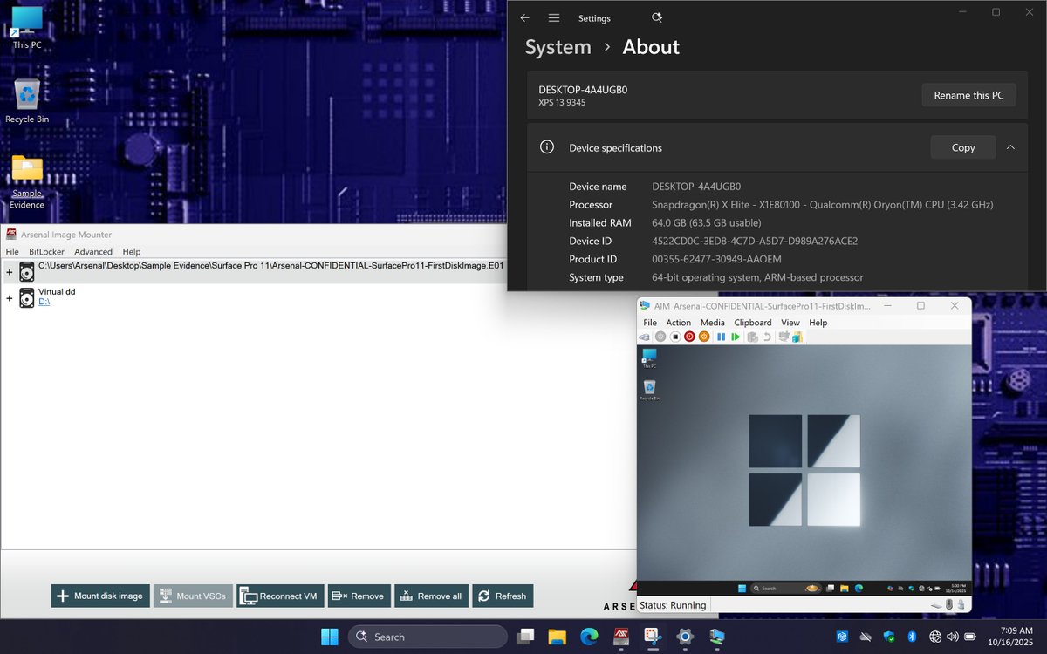
Task: Click Snipping Tool icon on host taskbar
Action: pyautogui.click(x=653, y=637)
